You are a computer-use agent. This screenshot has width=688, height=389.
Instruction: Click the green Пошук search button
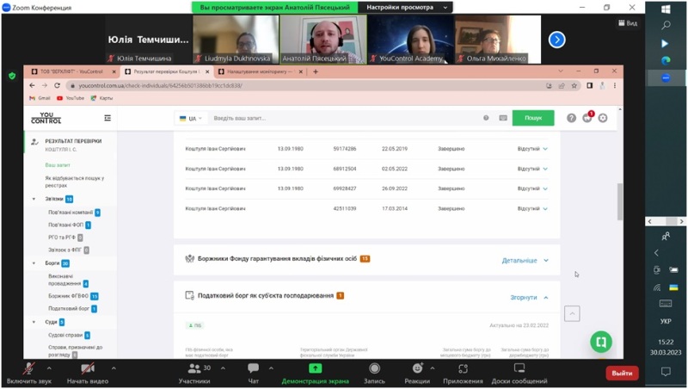[532, 118]
